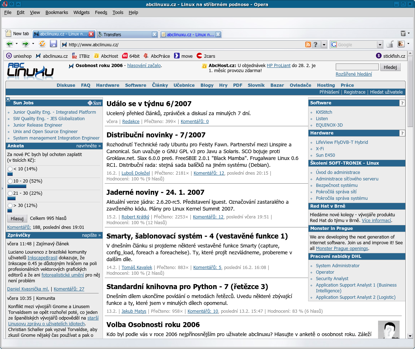The width and height of the screenshot is (415, 349).
Task: Submit poll vote with Hlasuj button
Action: tap(17, 218)
